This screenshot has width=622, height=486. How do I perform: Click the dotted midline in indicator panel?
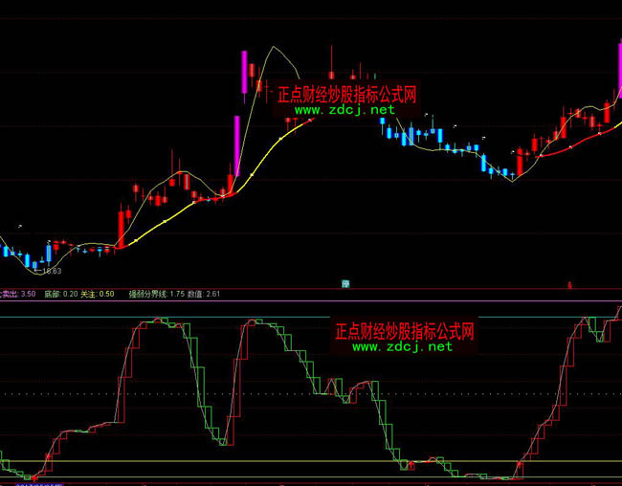[287, 393]
